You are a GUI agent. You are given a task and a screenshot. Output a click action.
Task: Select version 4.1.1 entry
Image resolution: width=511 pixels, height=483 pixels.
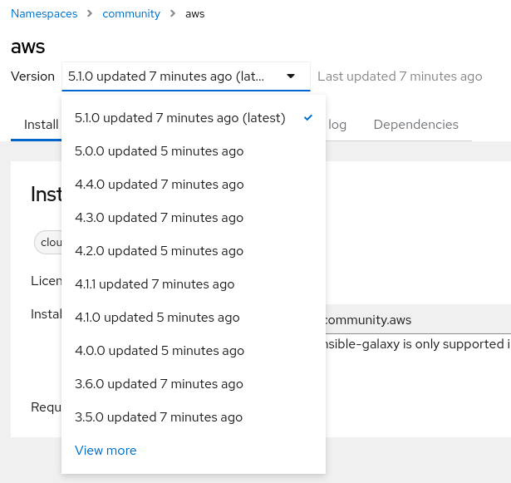[x=155, y=284]
